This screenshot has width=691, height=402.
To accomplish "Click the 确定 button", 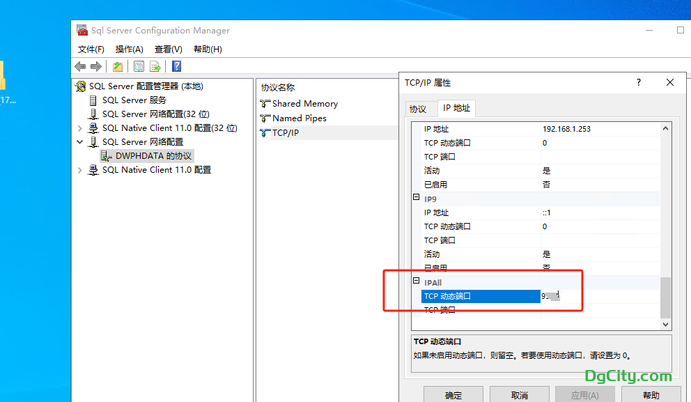I will pyautogui.click(x=453, y=395).
